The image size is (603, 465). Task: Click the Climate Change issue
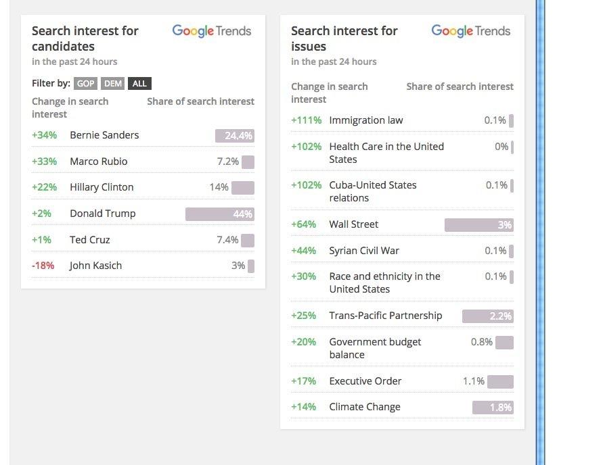tap(364, 407)
